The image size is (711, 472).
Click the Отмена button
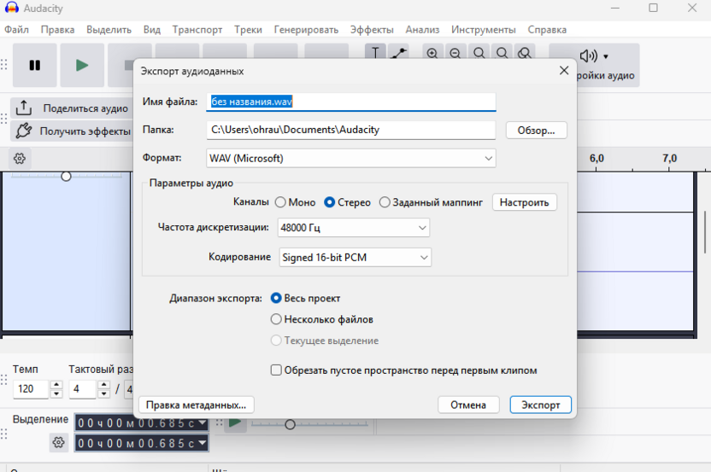(468, 405)
